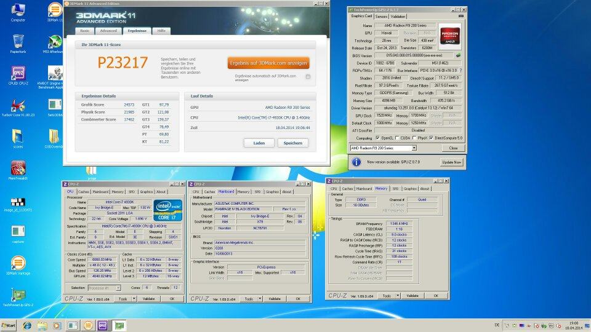
Task: Expand Tools dropdown arrow in CPU tab window
Action: tap(134, 299)
